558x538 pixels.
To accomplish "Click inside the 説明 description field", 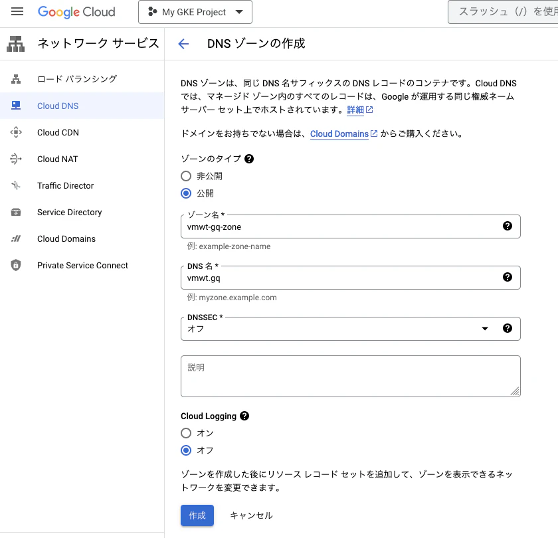I will (350, 375).
